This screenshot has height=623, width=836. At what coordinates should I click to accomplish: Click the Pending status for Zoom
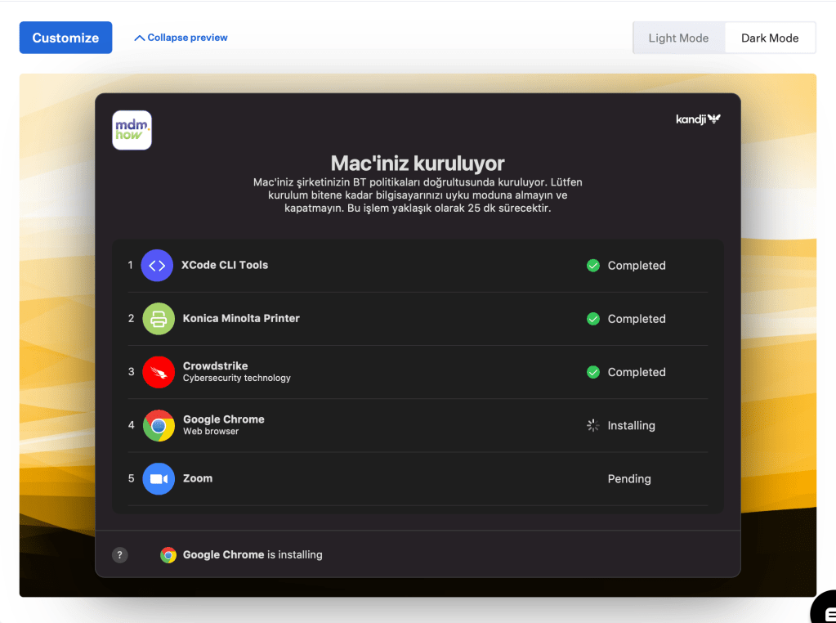629,479
